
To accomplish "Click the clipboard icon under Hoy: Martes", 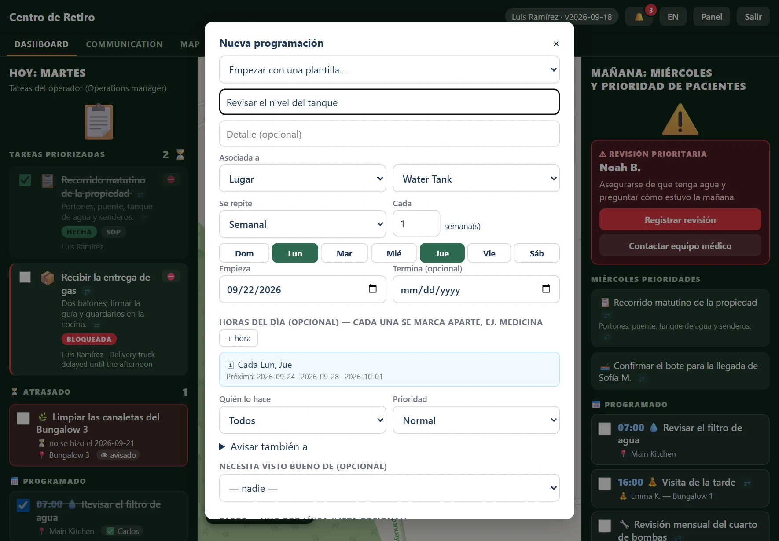I will [x=99, y=122].
